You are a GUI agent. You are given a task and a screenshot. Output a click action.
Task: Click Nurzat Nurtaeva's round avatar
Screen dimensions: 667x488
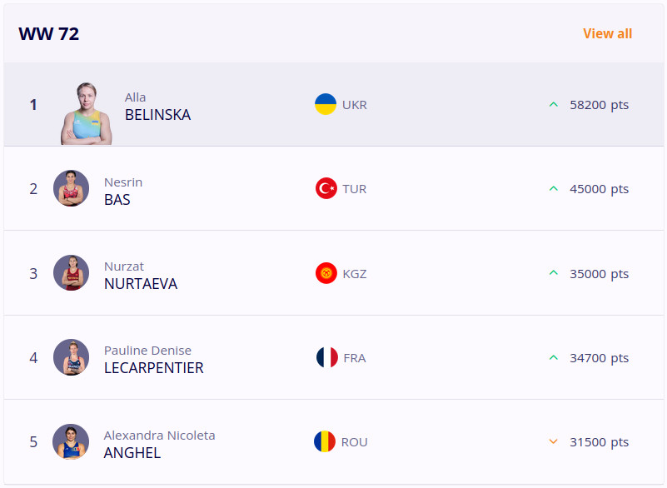pos(71,273)
